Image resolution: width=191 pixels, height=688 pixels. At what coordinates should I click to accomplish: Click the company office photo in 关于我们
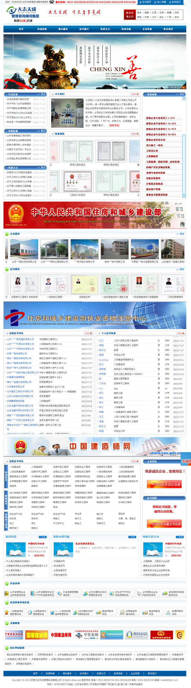67,113
